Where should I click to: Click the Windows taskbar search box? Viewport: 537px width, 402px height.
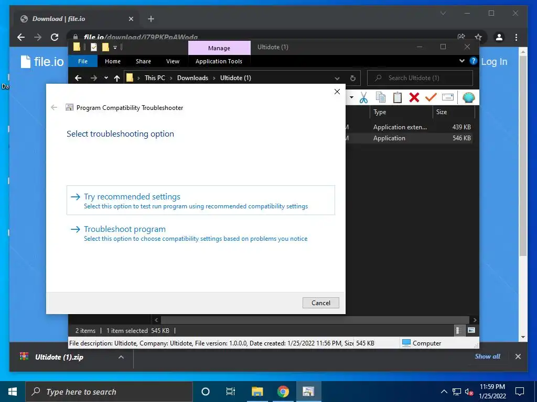[x=109, y=392]
